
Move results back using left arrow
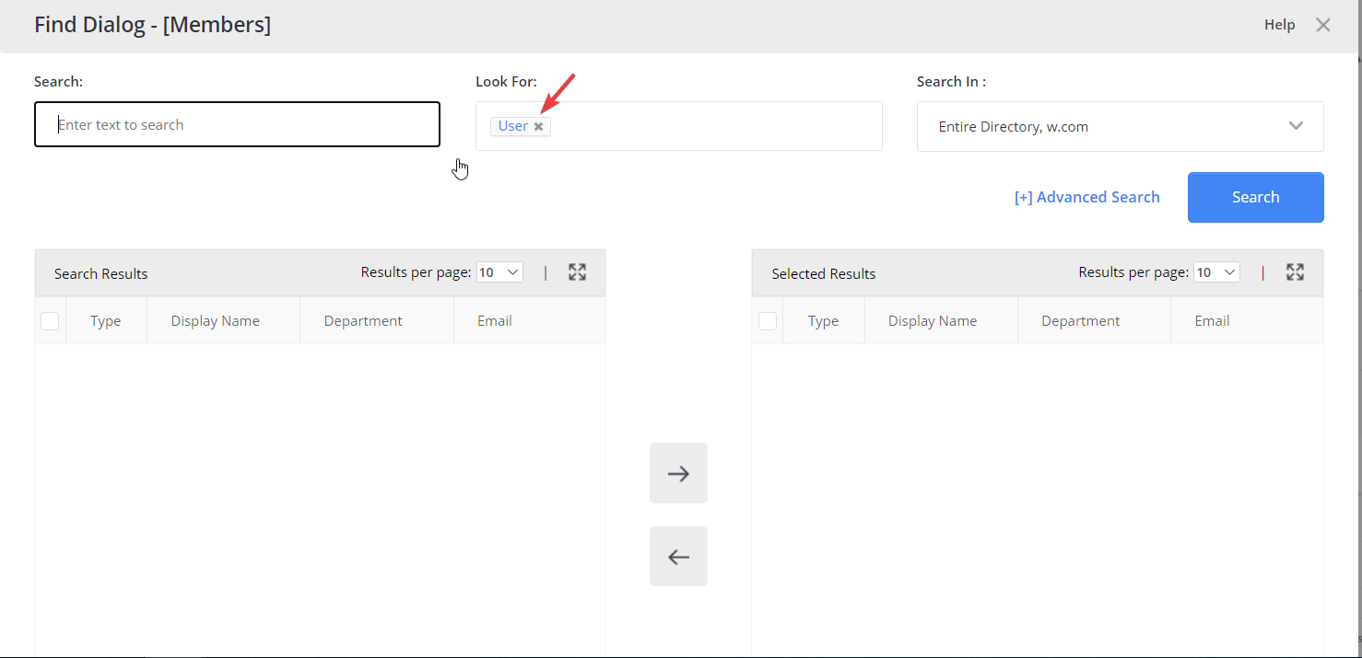[678, 556]
